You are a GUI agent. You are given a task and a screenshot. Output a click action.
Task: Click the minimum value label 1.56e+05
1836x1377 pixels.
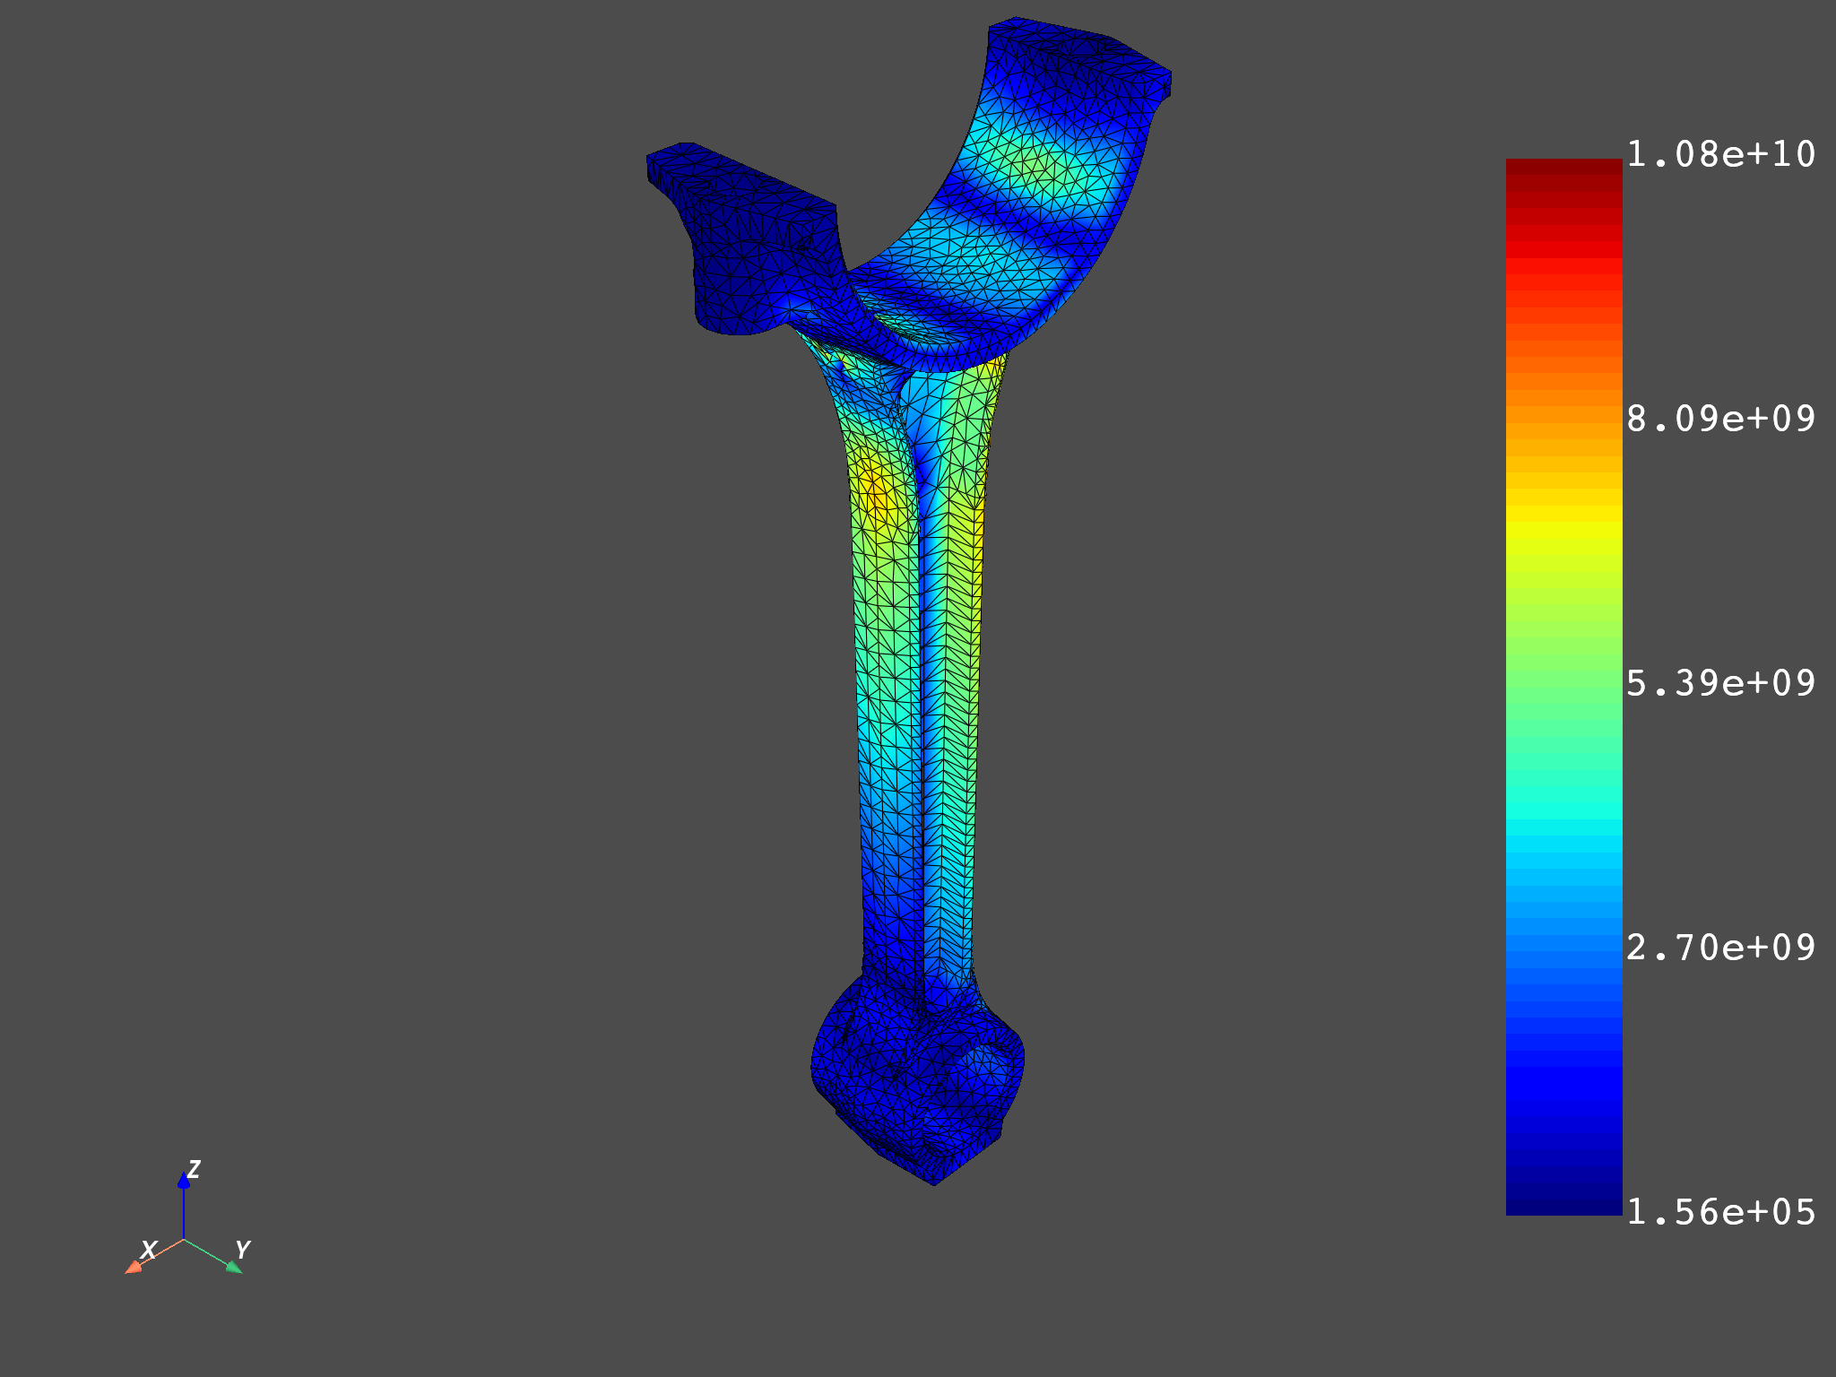(1720, 1212)
